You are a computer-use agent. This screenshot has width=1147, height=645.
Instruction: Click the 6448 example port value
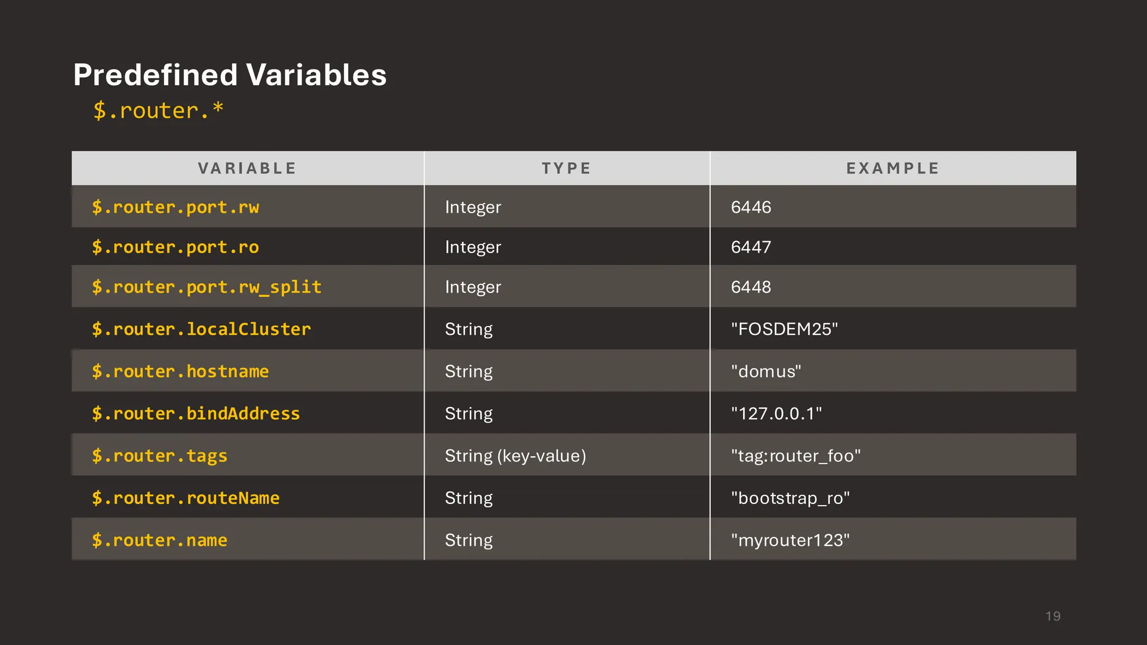coord(751,287)
